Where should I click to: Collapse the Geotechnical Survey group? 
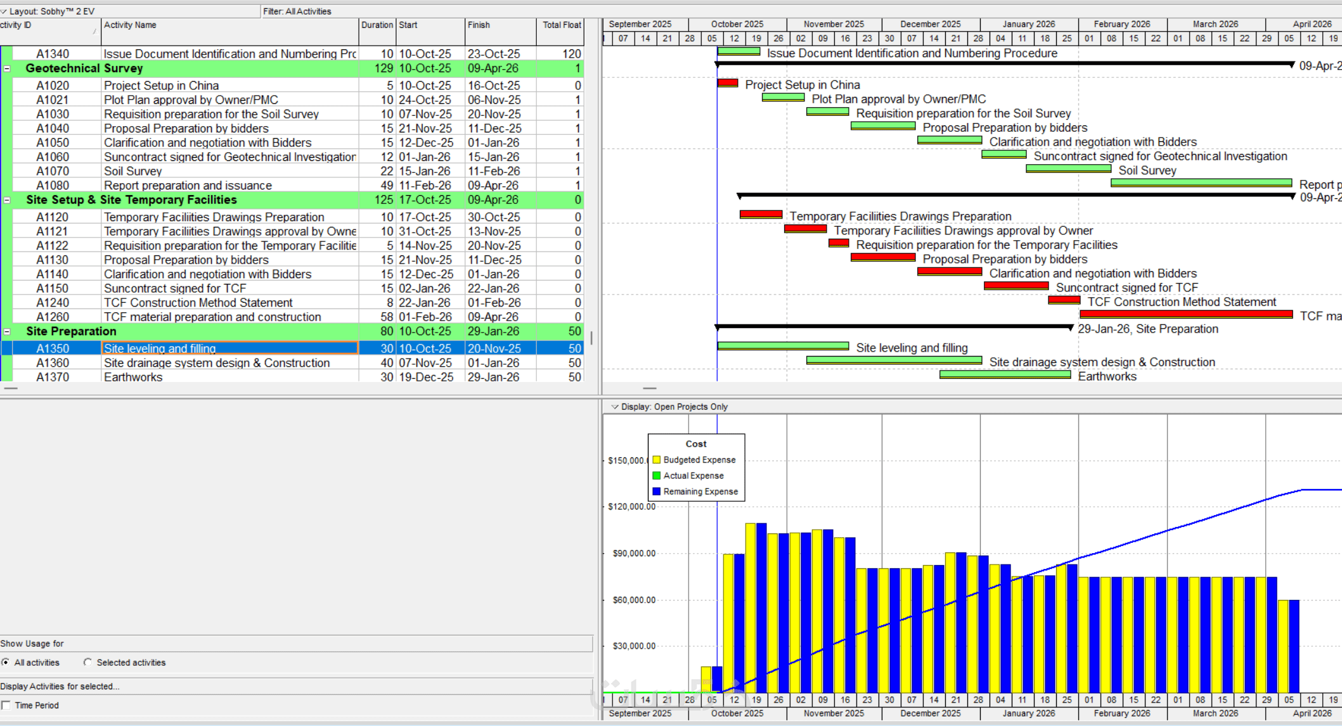7,68
